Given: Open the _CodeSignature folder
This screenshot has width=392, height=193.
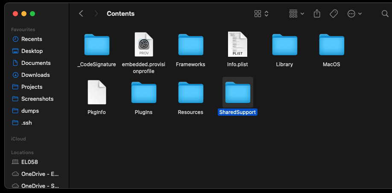Looking at the screenshot, I should [x=97, y=45].
